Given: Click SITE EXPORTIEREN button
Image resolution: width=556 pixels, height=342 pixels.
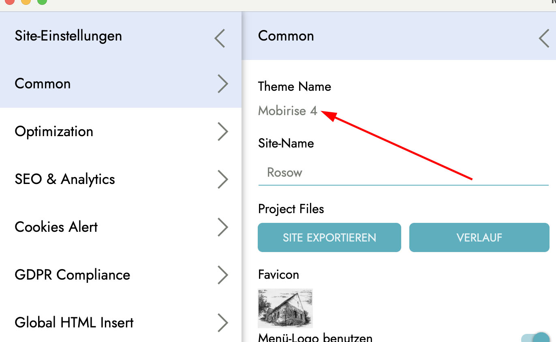Looking at the screenshot, I should [329, 237].
